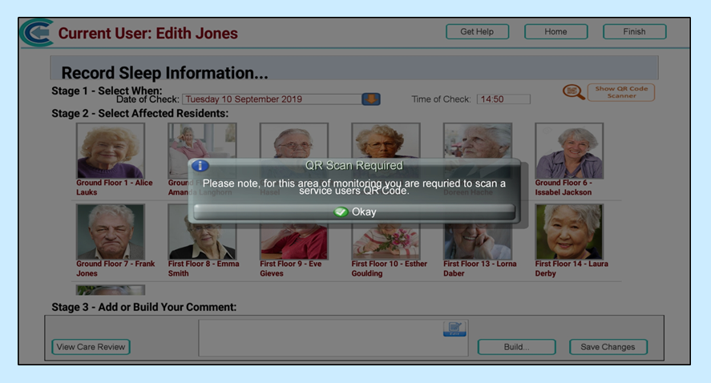
Task: Click the Edit comment icon
Action: pos(454,329)
